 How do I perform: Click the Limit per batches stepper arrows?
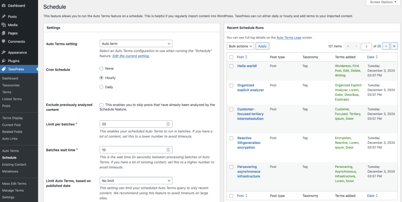pyautogui.click(x=168, y=124)
